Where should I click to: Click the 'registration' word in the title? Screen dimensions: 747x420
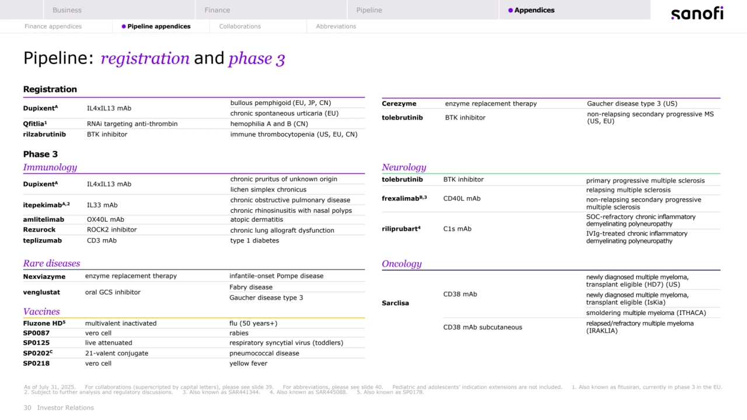coord(145,58)
